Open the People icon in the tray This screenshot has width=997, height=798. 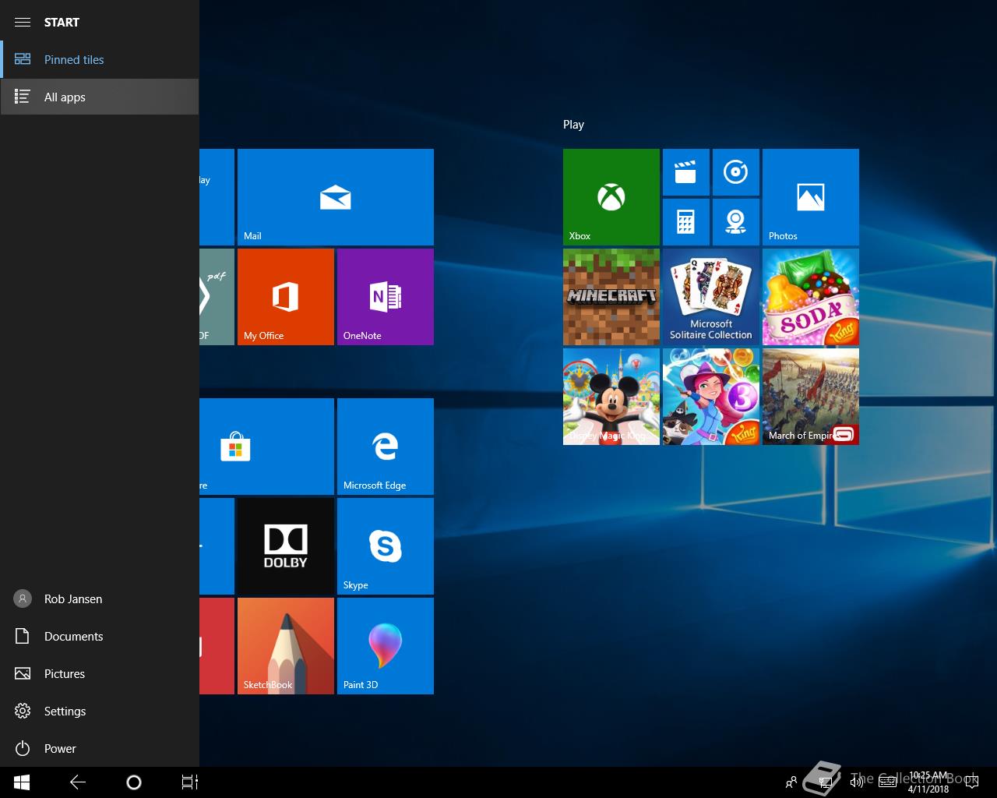(x=791, y=782)
